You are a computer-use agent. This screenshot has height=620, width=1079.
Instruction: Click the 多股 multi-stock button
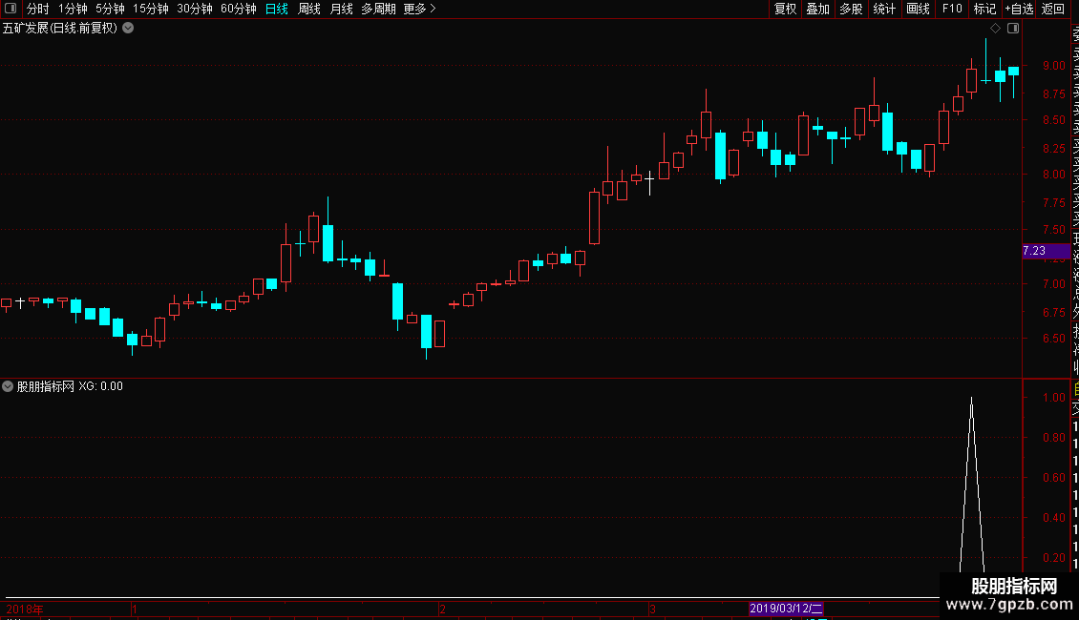851,9
